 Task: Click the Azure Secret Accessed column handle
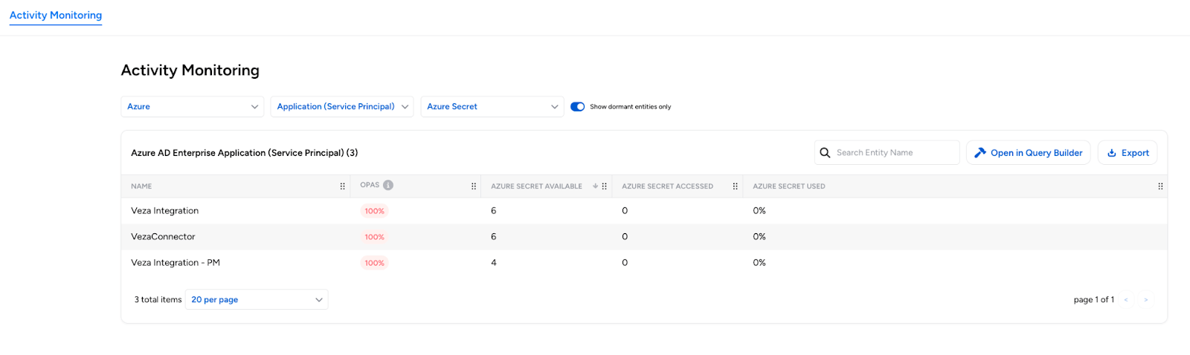point(735,186)
